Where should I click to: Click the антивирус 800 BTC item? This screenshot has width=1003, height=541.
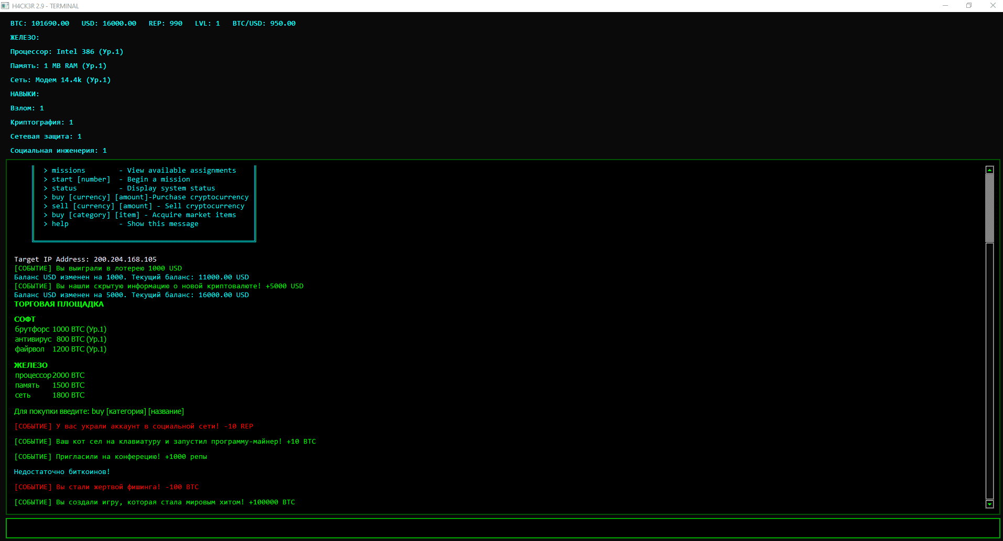61,339
